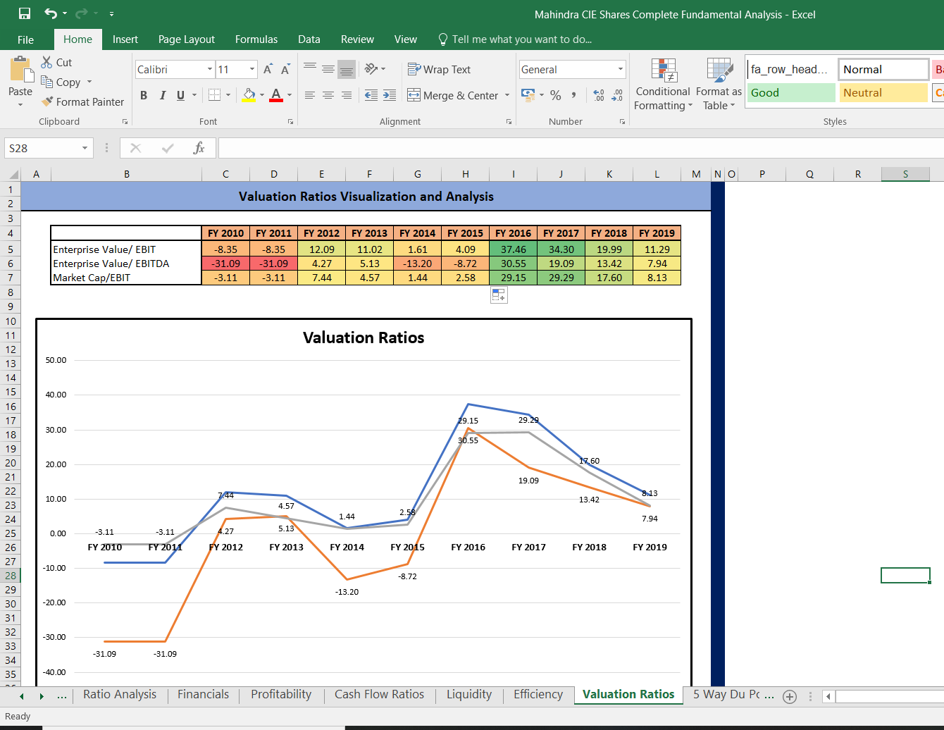Align text to middle vertically
Viewport: 944px width, 730px height.
click(328, 69)
